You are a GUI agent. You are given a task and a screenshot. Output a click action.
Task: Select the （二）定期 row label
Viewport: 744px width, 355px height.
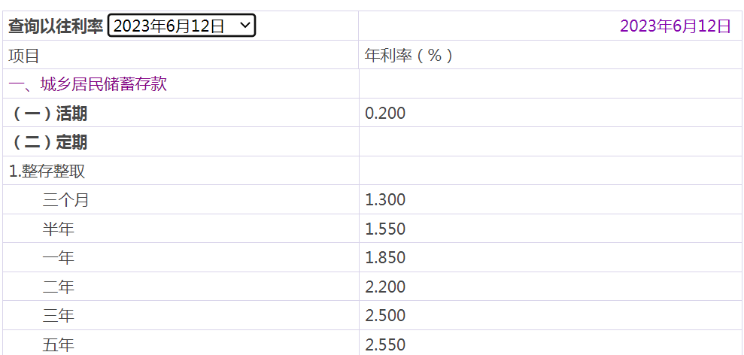point(48,142)
